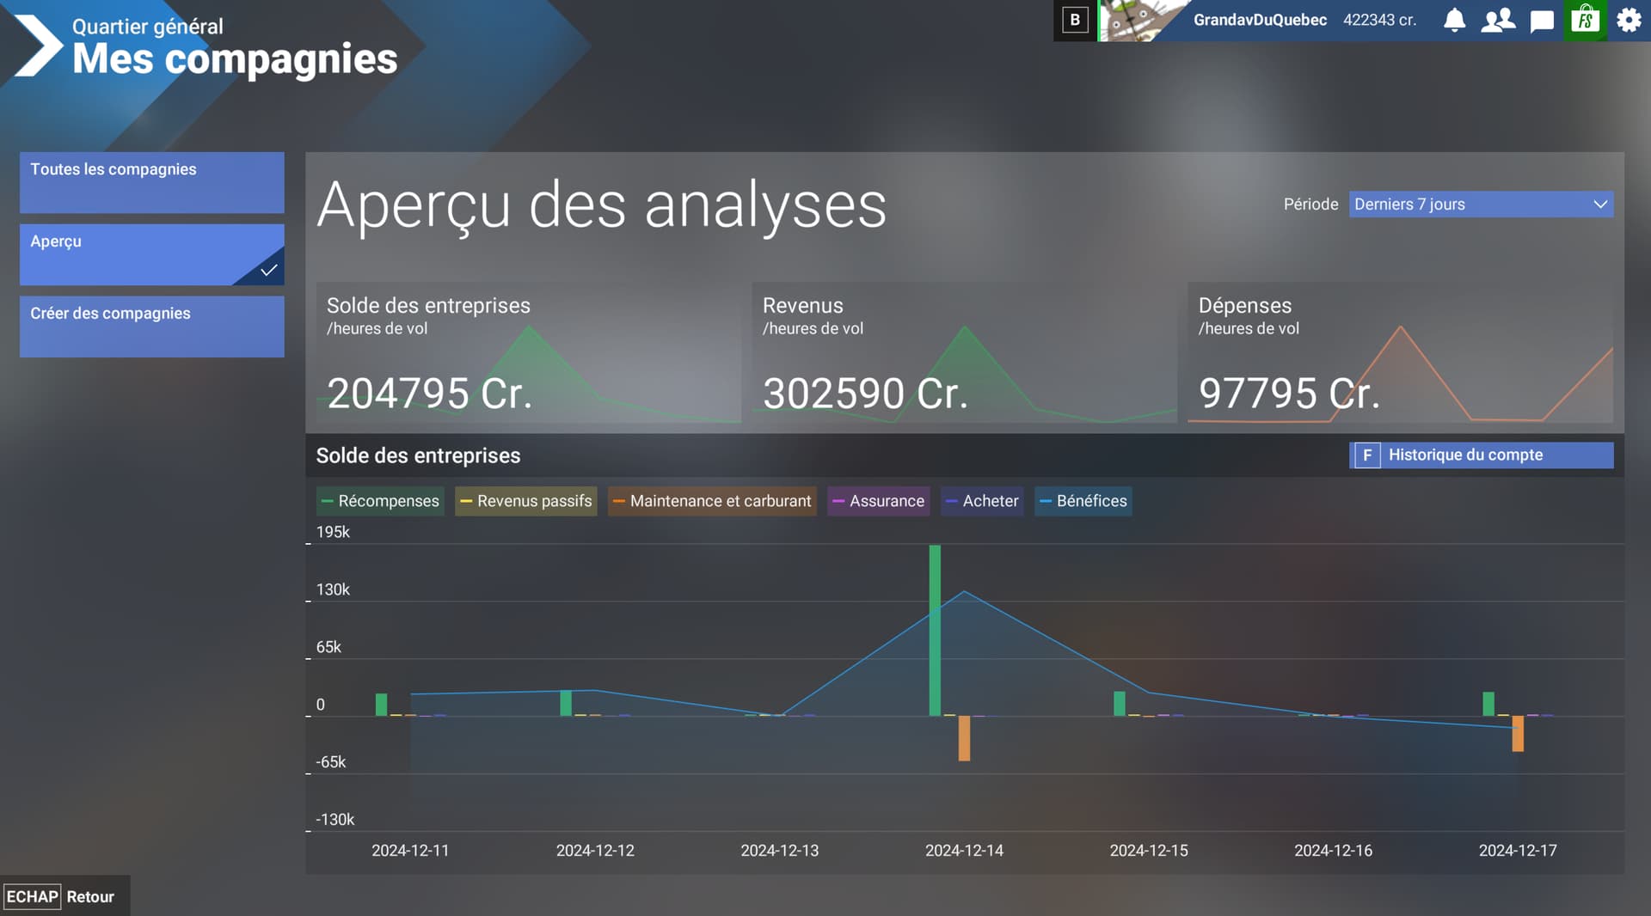
Task: Open Historique du compte
Action: click(x=1481, y=455)
